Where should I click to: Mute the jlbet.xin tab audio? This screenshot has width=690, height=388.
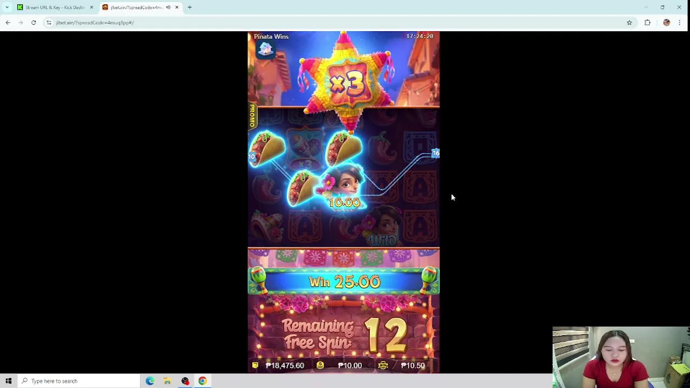point(168,8)
